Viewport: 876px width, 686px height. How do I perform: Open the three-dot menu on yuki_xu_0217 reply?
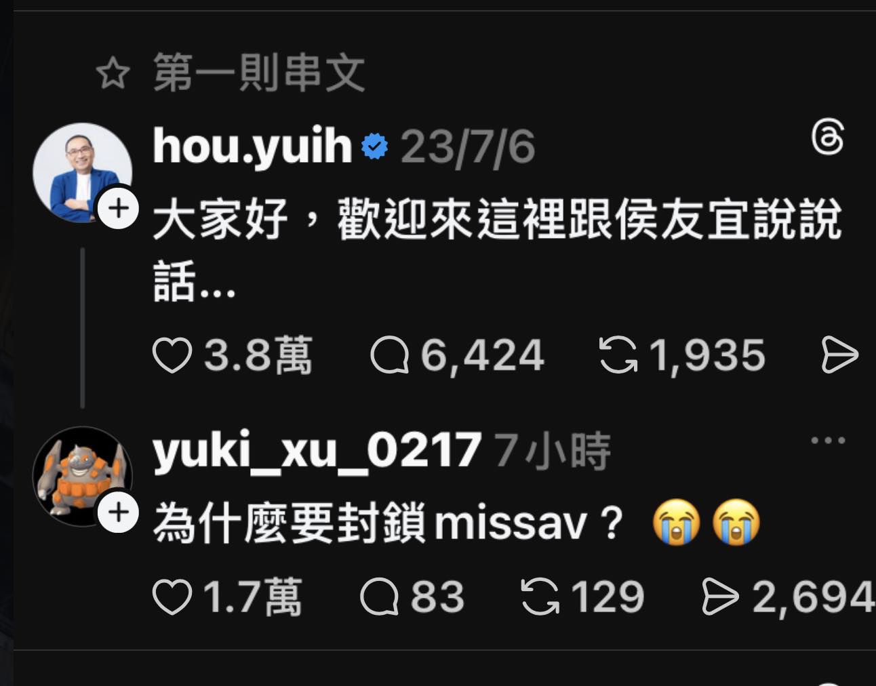tap(828, 441)
